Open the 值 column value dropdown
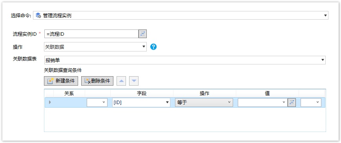 262,103
